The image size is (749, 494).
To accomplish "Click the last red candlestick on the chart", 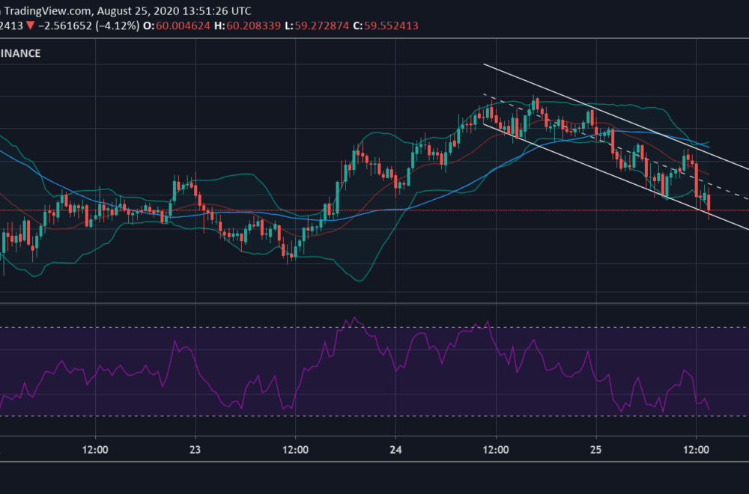I will 709,204.
